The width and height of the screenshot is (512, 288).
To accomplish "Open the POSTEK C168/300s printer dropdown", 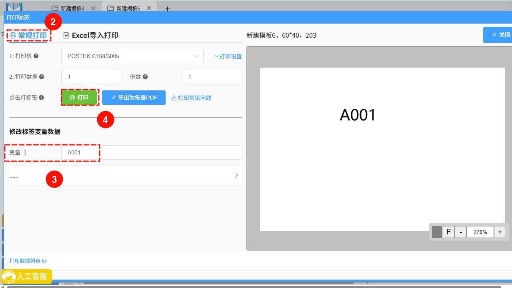I will tap(132, 56).
